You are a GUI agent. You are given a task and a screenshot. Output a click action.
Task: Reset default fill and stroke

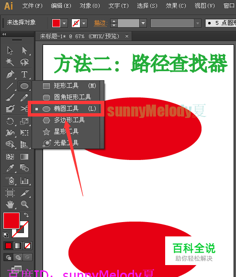pos(6,235)
